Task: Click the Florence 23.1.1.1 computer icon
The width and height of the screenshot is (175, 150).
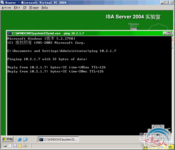Action: (x=134, y=29)
